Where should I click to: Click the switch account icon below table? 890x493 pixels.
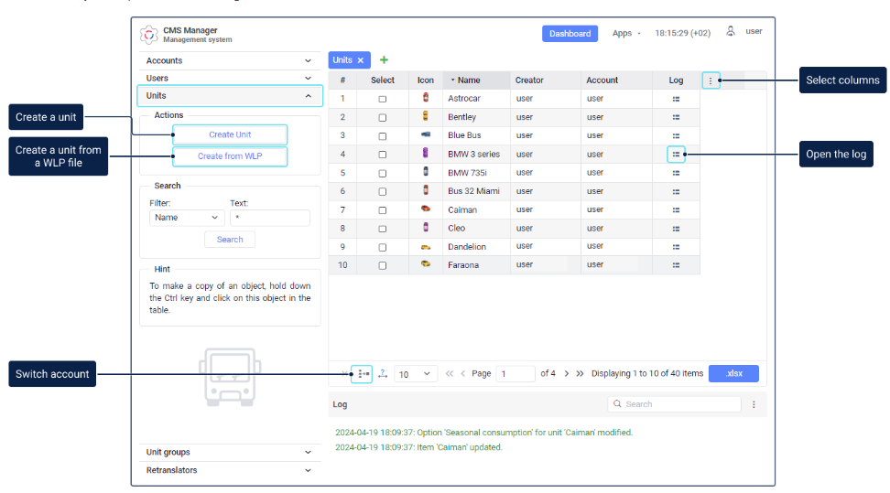point(362,374)
